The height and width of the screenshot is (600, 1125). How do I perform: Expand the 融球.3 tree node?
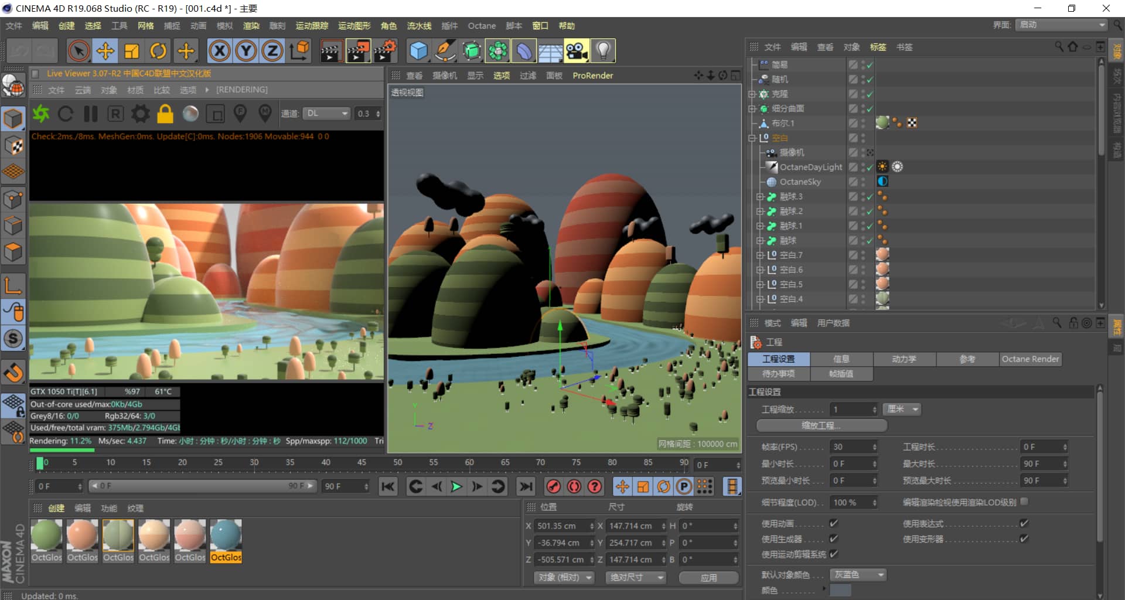[760, 197]
